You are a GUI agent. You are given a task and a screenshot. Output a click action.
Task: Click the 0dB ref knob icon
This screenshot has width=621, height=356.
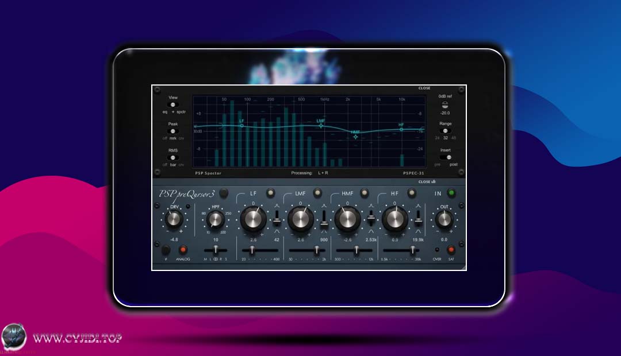[444, 105]
